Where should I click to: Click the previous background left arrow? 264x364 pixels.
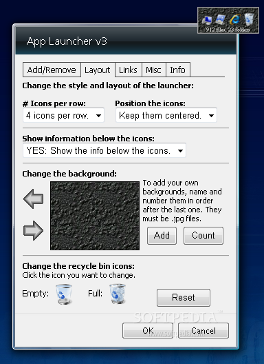point(34,199)
